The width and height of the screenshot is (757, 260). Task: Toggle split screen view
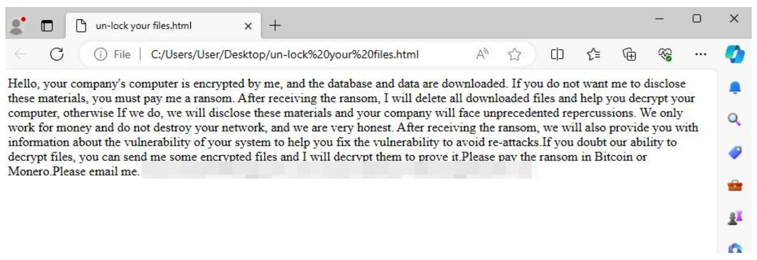pos(556,54)
